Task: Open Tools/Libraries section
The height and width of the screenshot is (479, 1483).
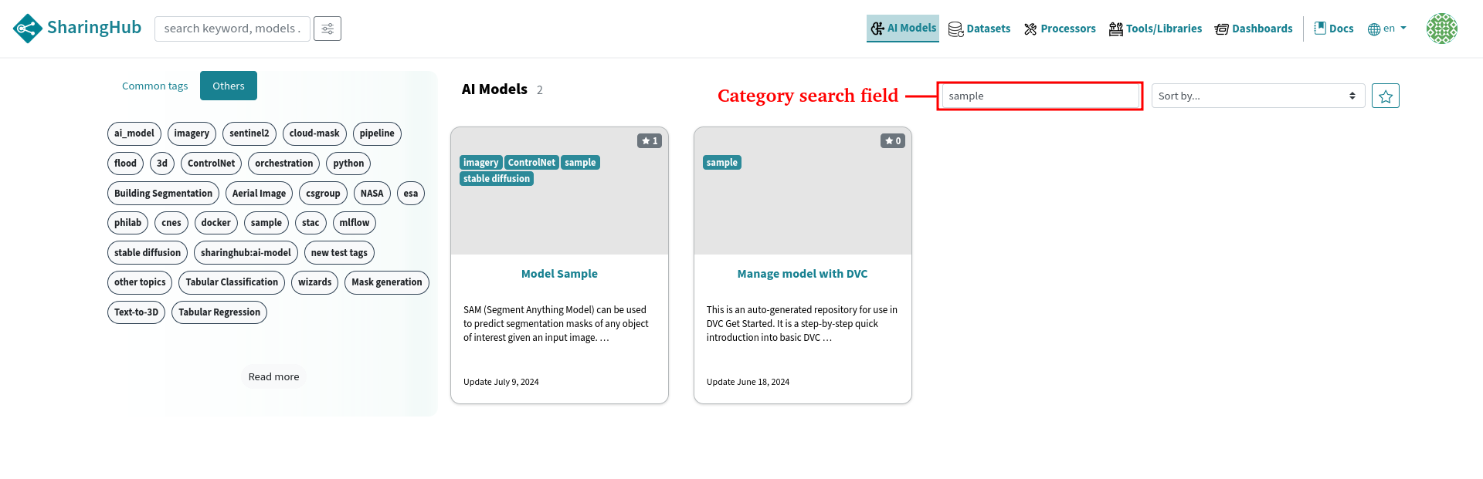Action: coord(1155,29)
